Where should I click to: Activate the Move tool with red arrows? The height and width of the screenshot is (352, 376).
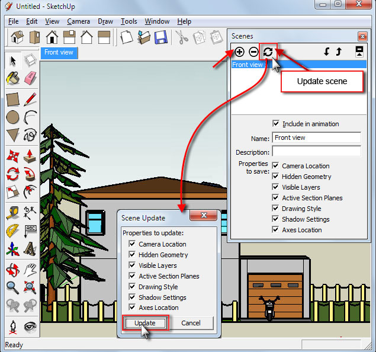(x=13, y=156)
